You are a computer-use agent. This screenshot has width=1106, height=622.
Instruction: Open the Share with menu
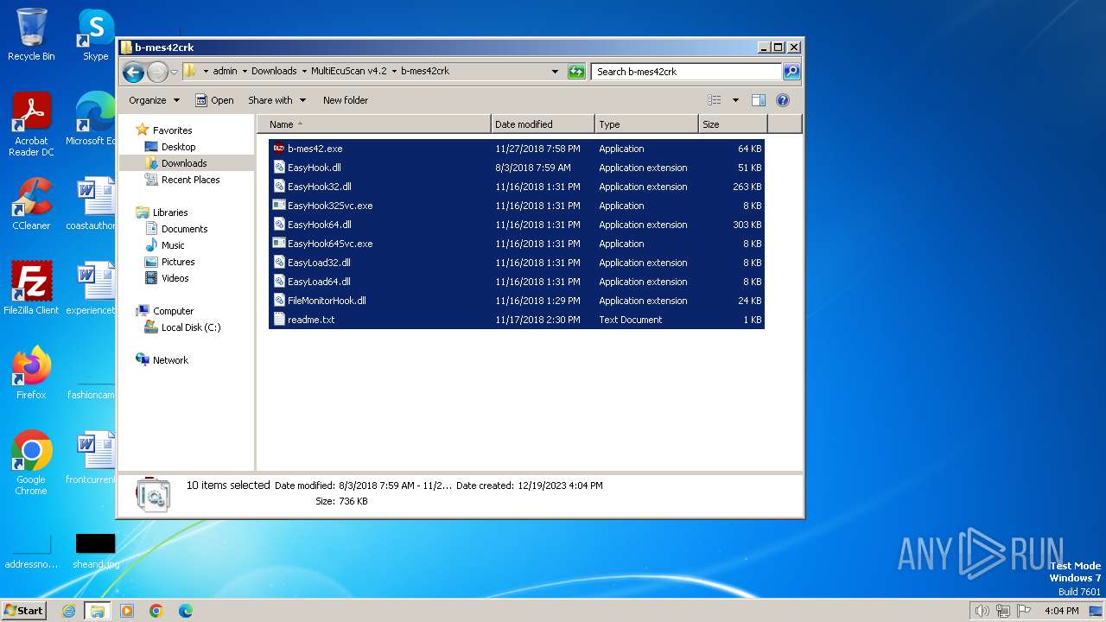click(x=276, y=100)
